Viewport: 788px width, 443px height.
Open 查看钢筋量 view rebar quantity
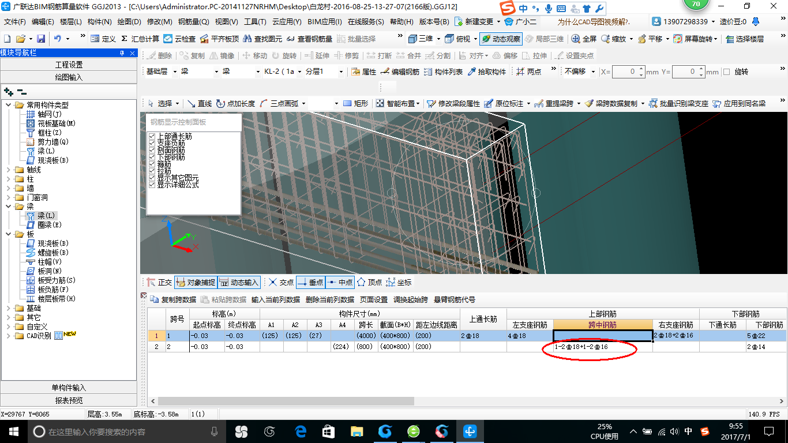point(309,39)
